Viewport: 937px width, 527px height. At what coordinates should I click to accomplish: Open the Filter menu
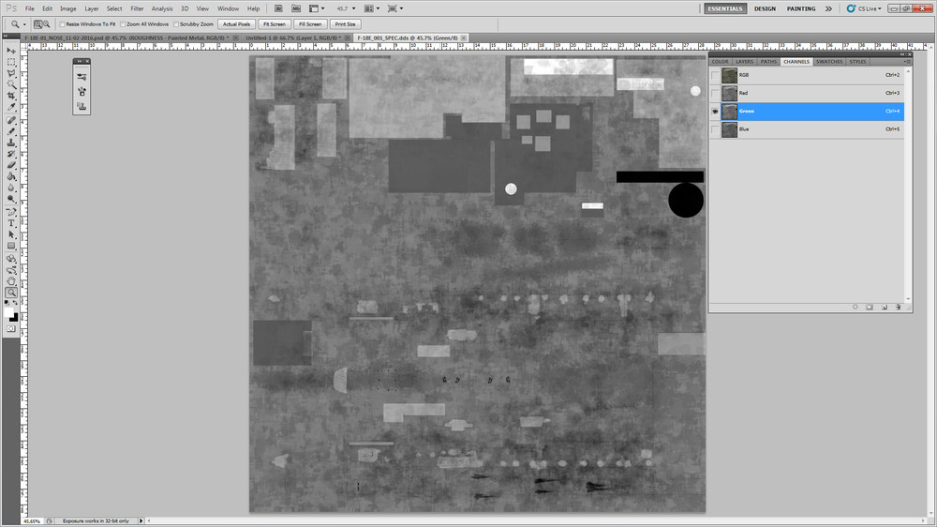137,8
